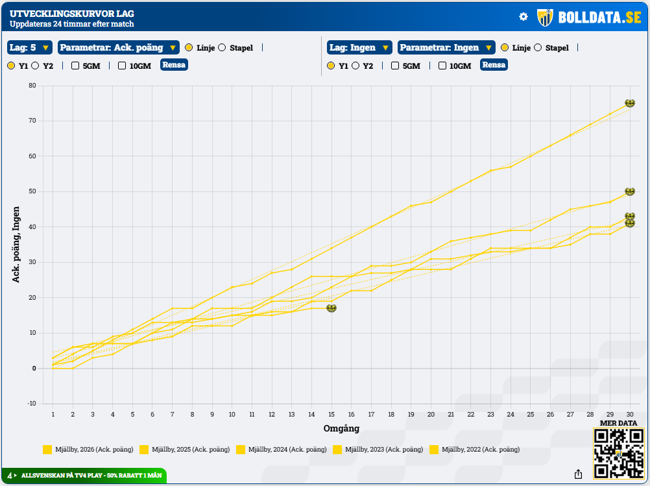
Task: Expand the Lag: Ingen dropdown
Action: click(x=359, y=47)
